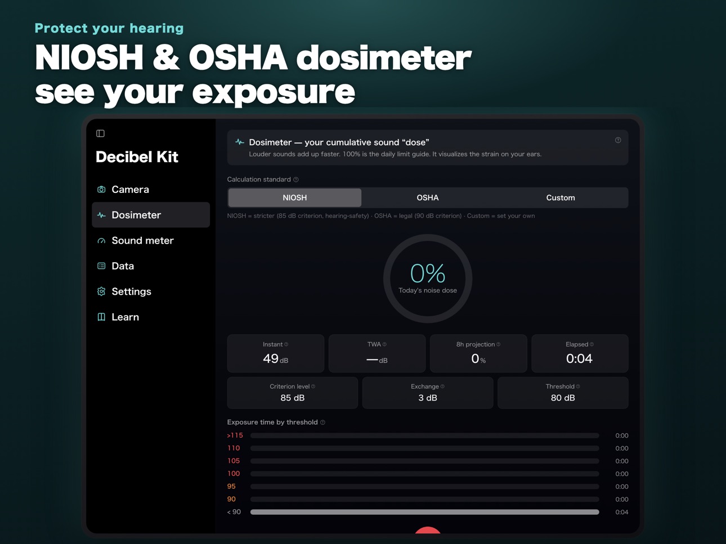Open the Sound meter page
This screenshot has height=544, width=726.
pos(151,241)
